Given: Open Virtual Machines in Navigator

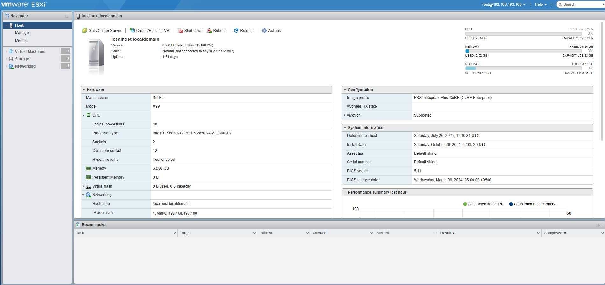Looking at the screenshot, I should 30,51.
